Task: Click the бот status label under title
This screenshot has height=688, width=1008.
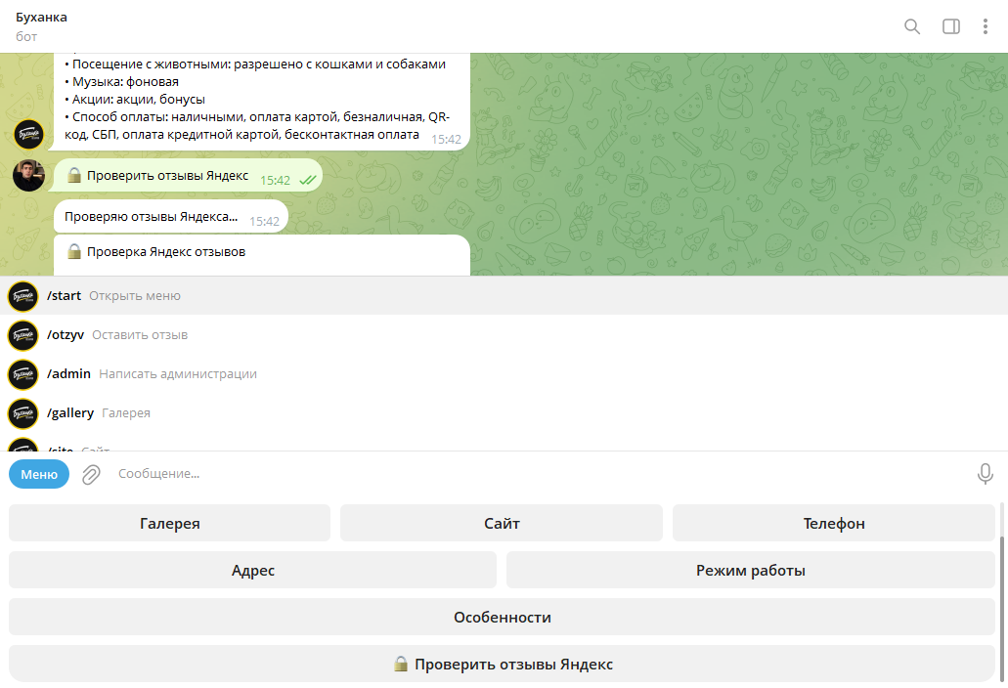Action: [26, 36]
